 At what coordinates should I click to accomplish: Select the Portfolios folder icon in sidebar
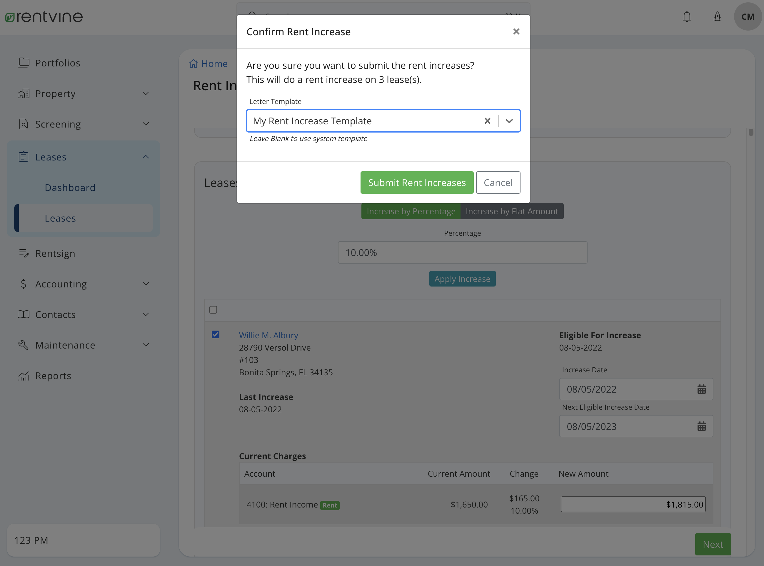pos(23,63)
